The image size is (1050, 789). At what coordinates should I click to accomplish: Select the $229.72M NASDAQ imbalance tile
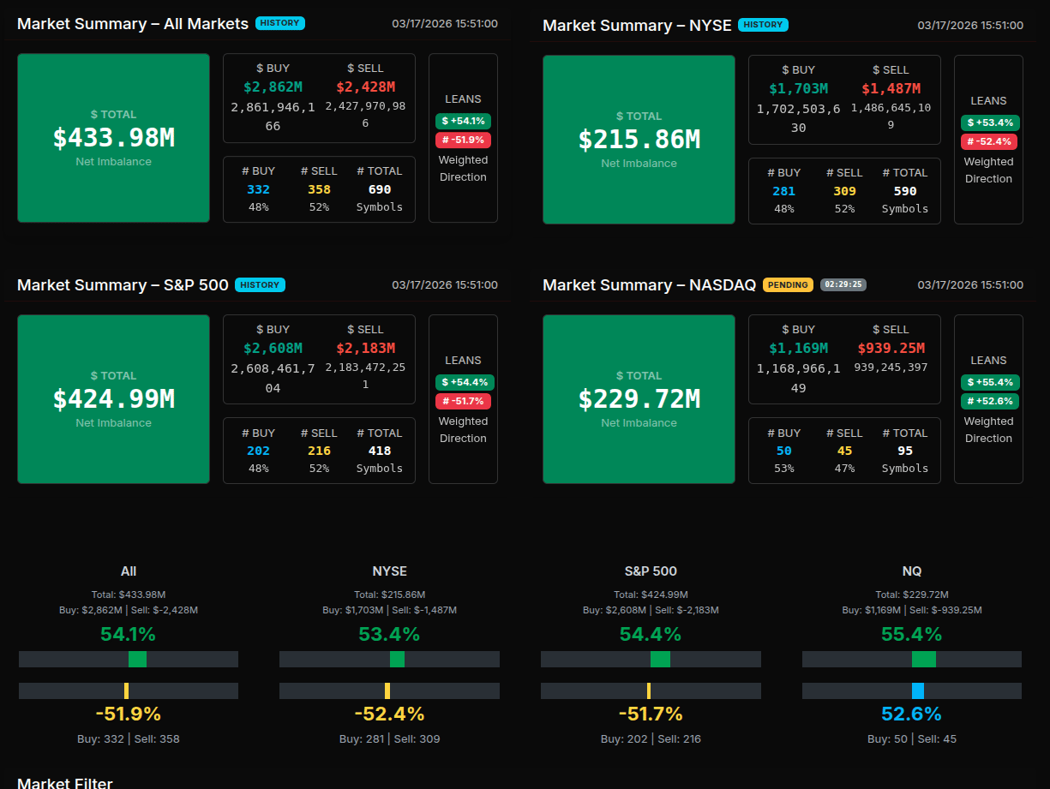pos(639,399)
